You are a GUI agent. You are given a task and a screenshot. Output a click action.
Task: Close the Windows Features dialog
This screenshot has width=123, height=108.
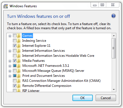point(113,5)
